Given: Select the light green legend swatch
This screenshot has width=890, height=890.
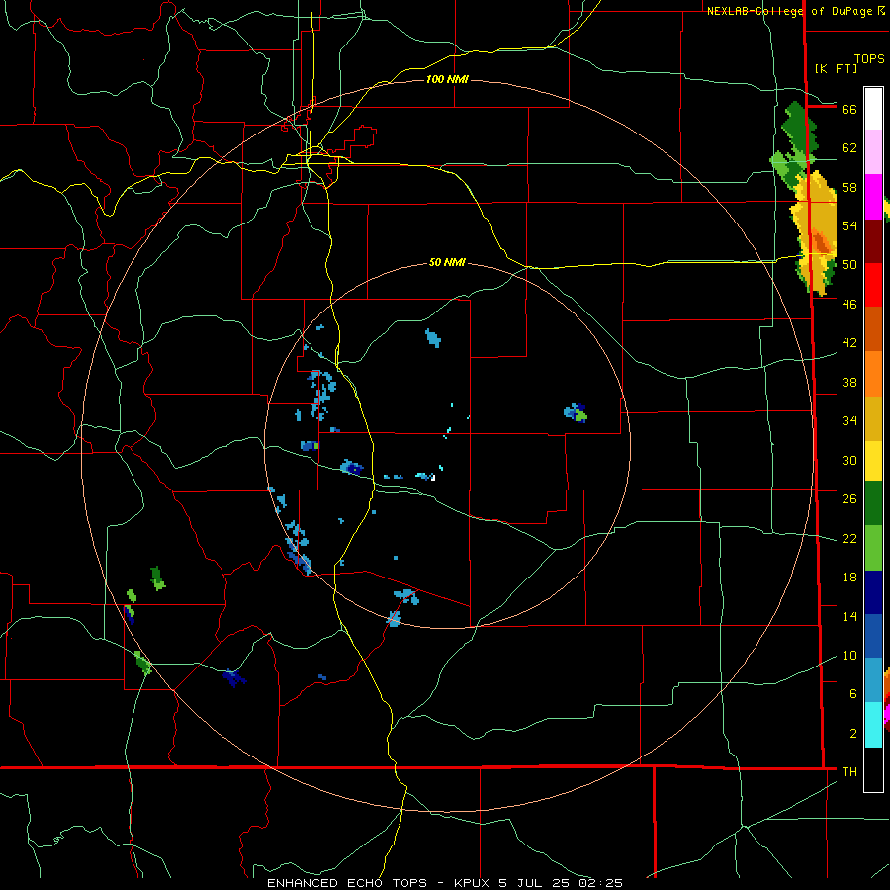Looking at the screenshot, I should [873, 548].
